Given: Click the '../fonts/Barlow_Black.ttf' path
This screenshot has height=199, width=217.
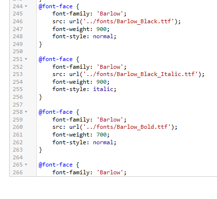Looking at the screenshot, I should pyautogui.click(x=129, y=21).
